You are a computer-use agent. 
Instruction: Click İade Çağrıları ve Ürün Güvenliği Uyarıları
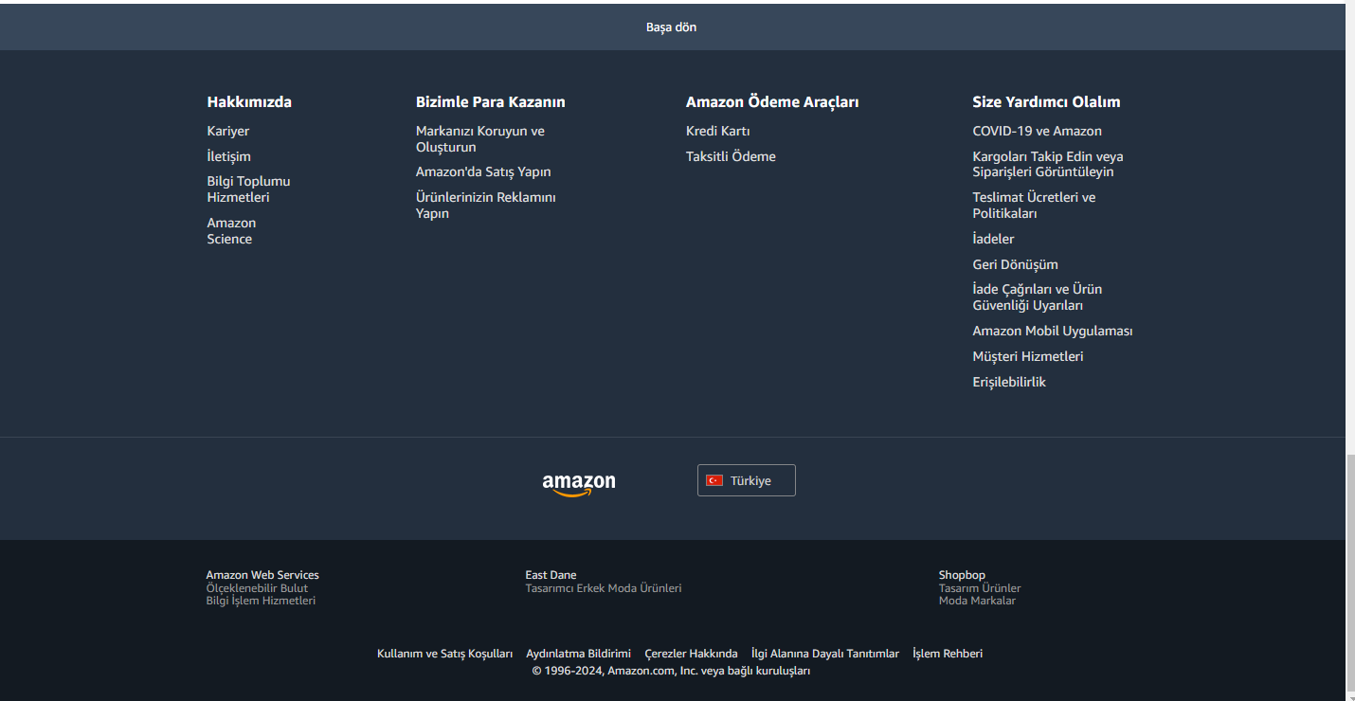click(x=1038, y=297)
